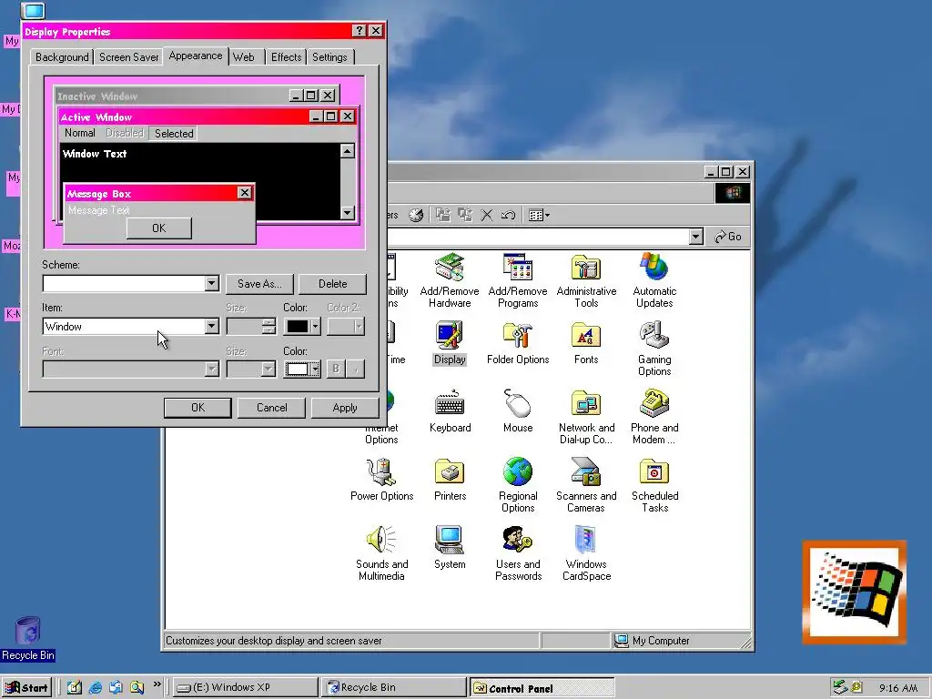932x699 pixels.
Task: Expand the Scheme dropdown list
Action: tap(211, 284)
